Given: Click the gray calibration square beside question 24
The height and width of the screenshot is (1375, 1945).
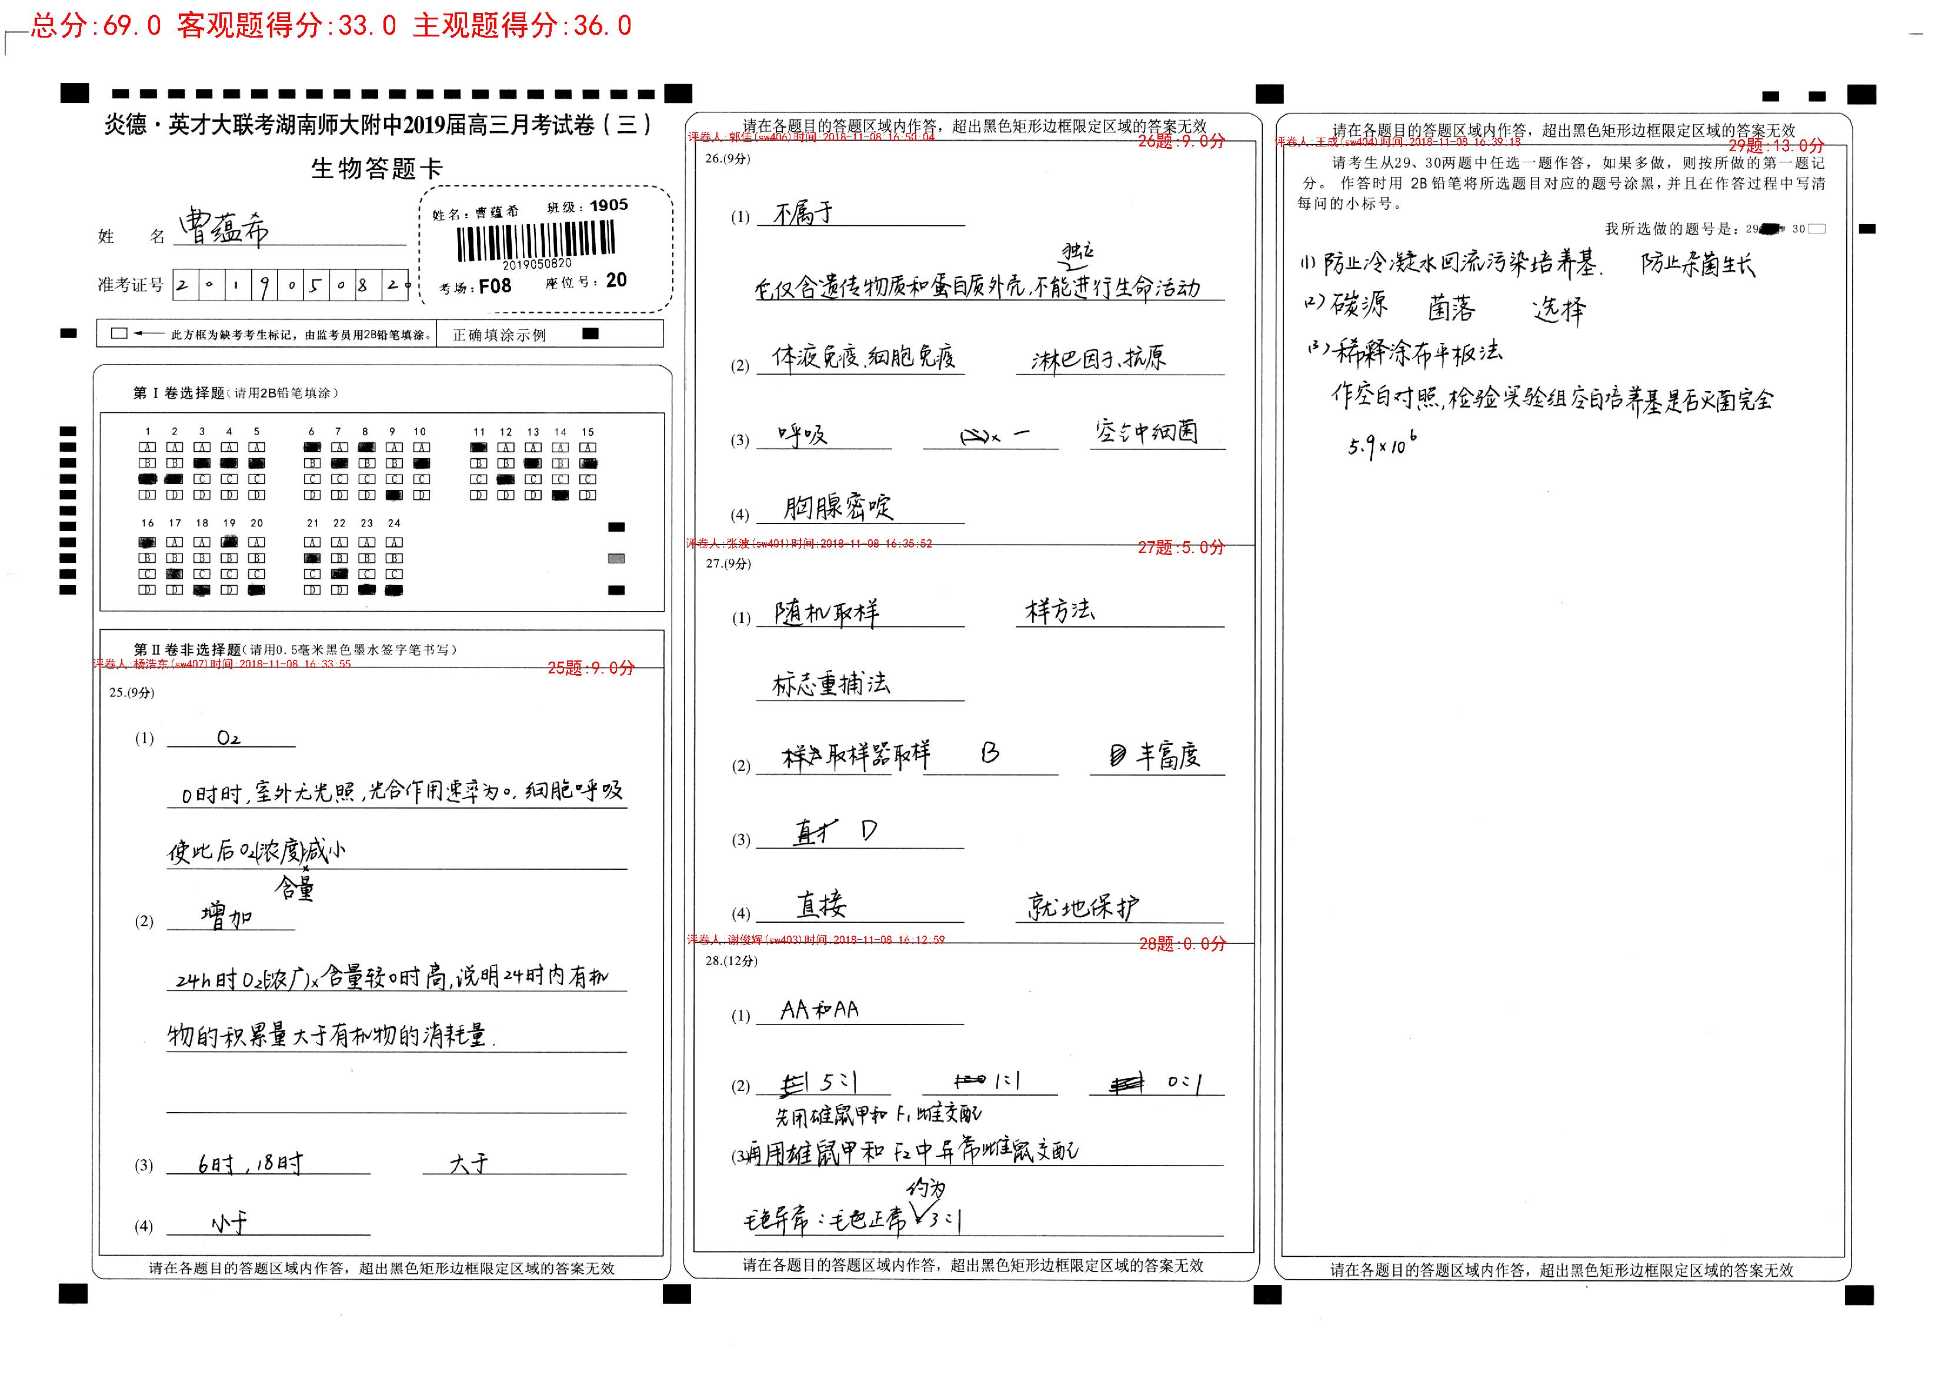Looking at the screenshot, I should [617, 558].
